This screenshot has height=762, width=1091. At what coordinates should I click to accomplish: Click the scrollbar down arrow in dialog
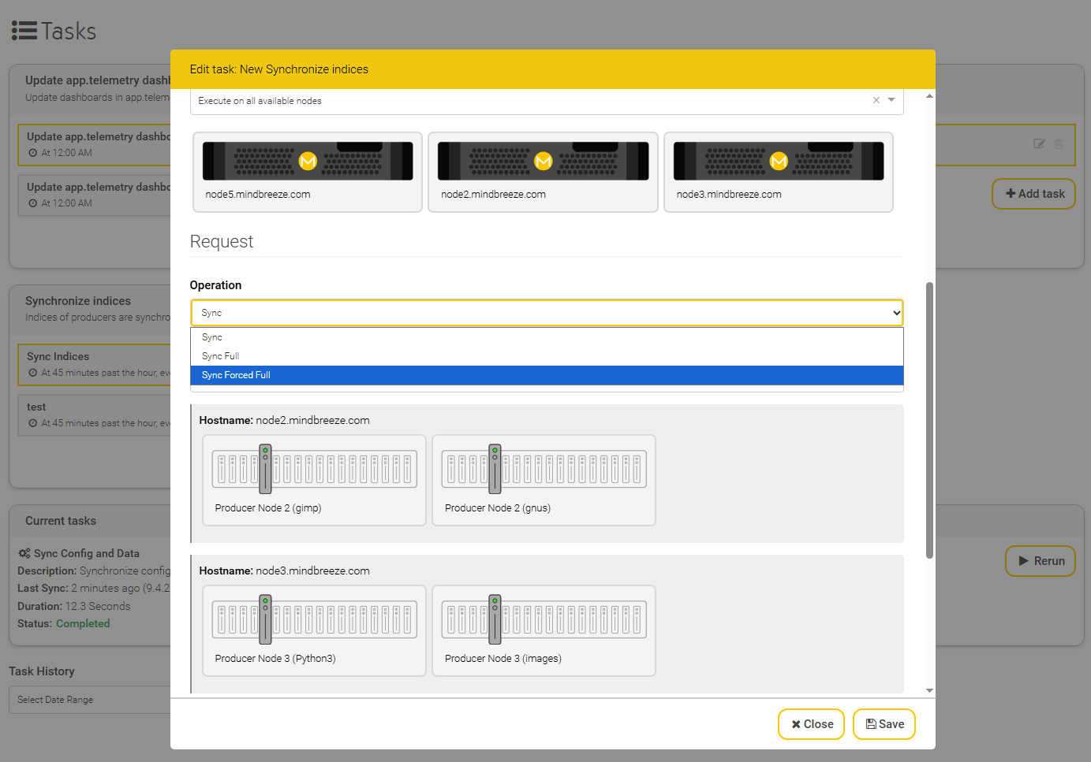coord(929,690)
